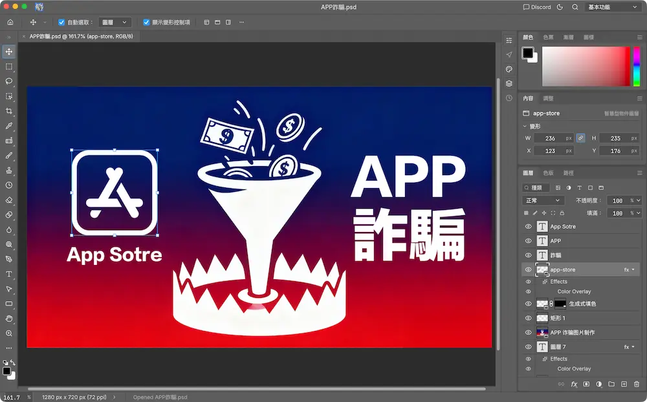Open the search icon in title bar
The image size is (647, 402).
coord(575,7)
